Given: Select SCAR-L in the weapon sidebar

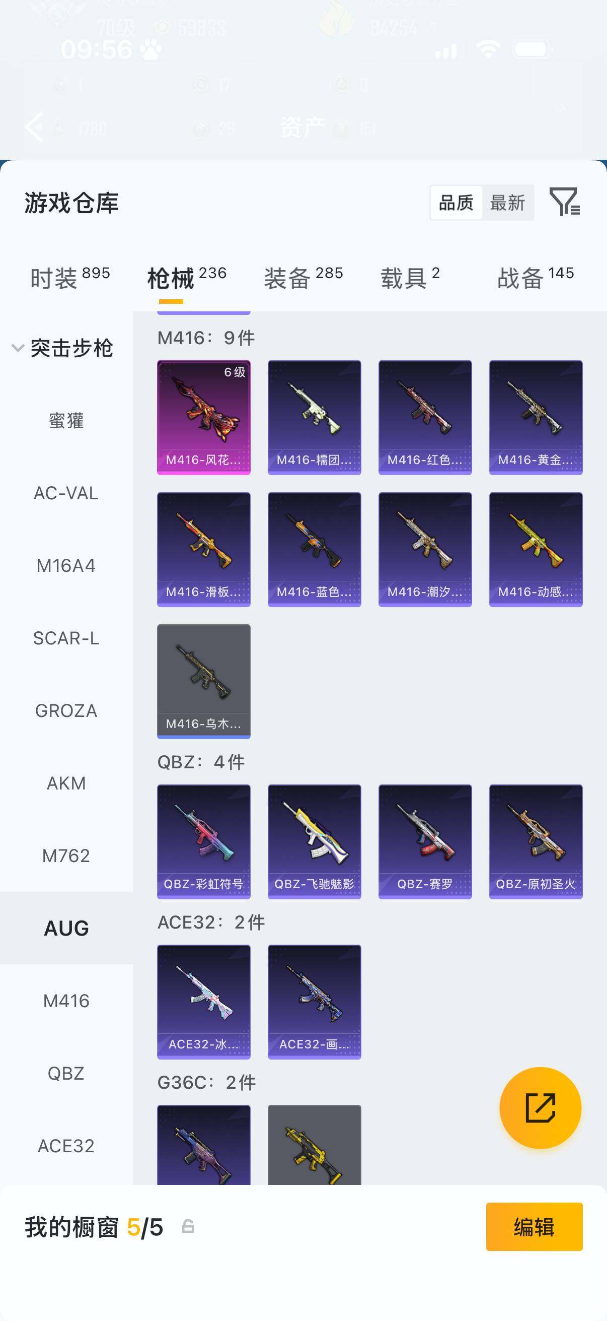Looking at the screenshot, I should (x=66, y=638).
